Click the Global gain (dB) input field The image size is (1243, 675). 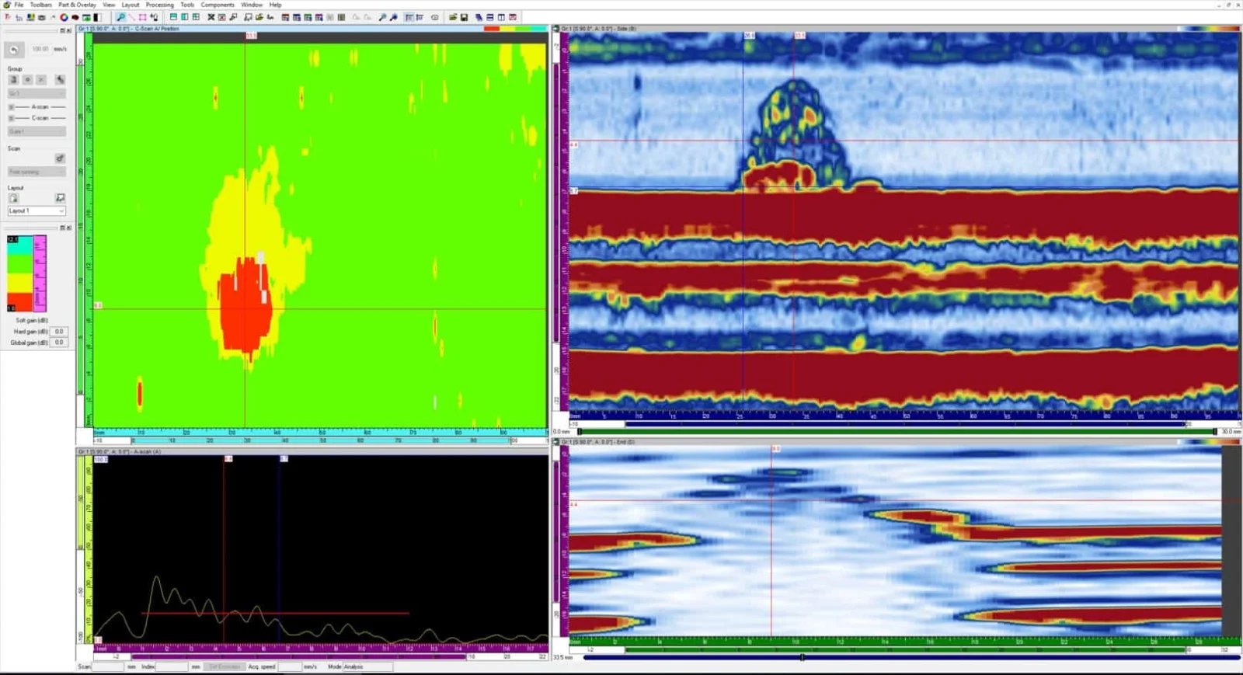[59, 343]
